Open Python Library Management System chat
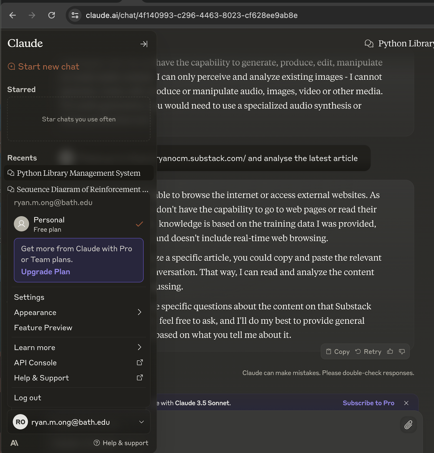The image size is (434, 453). (79, 173)
